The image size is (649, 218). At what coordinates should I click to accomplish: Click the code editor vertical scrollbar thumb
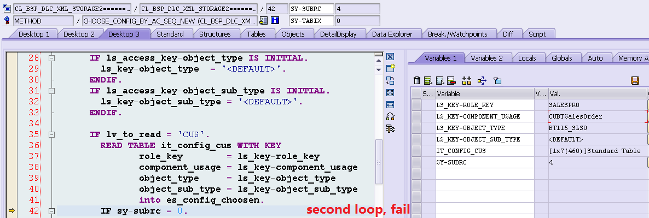pyautogui.click(x=378, y=161)
